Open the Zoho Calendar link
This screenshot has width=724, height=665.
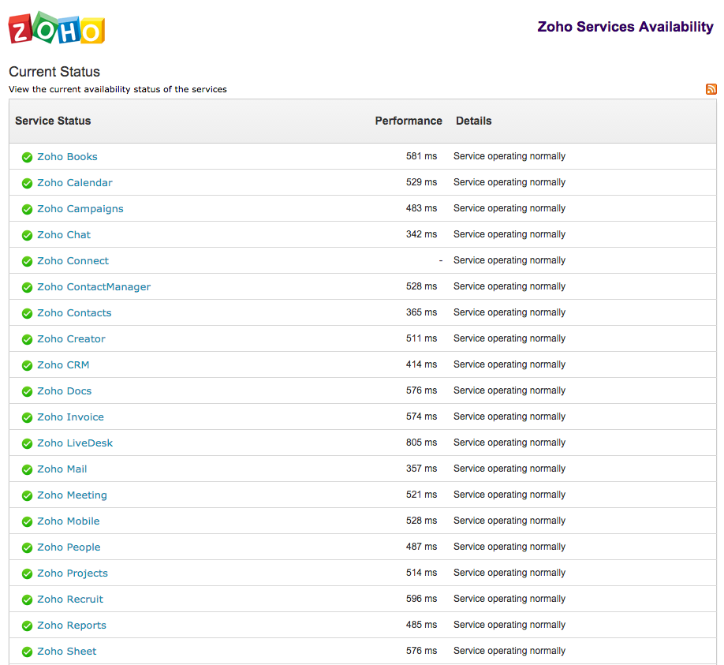coord(75,182)
